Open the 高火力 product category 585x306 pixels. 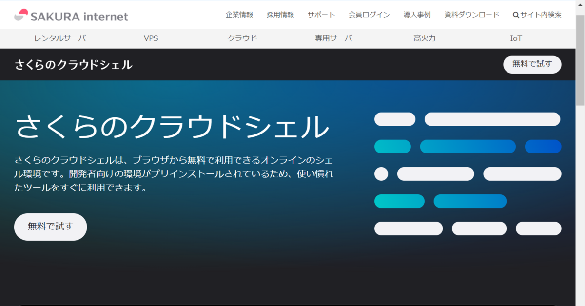(x=424, y=38)
